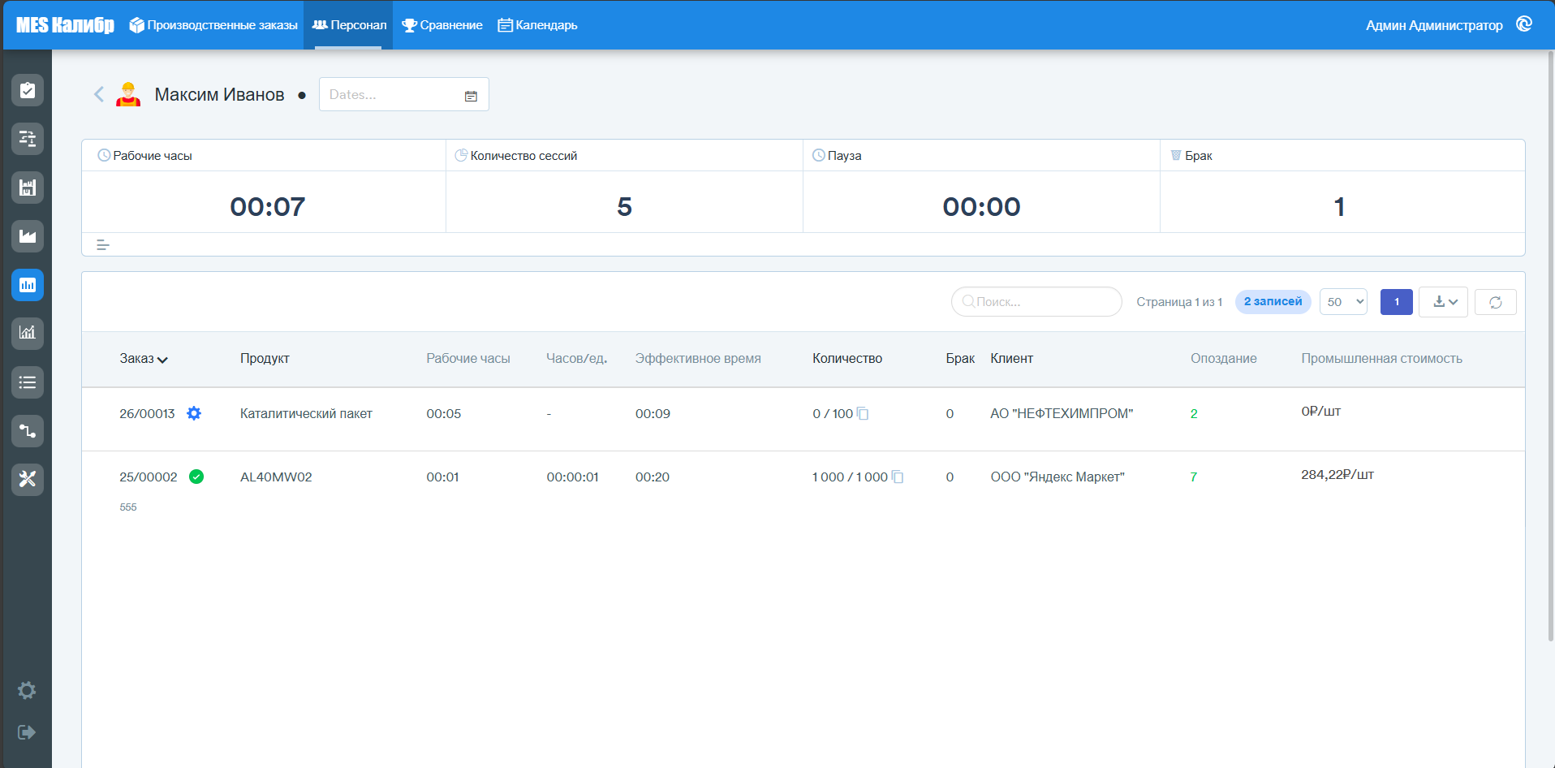This screenshot has height=768, width=1555.
Task: Open the factory building sidebar icon
Action: [28, 188]
